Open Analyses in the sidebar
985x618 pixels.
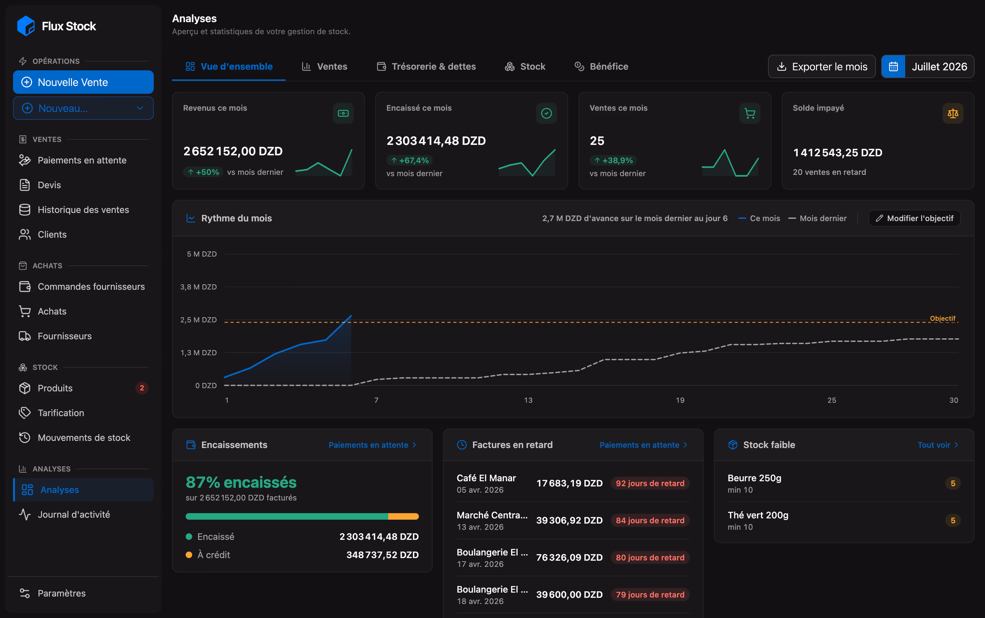83,490
